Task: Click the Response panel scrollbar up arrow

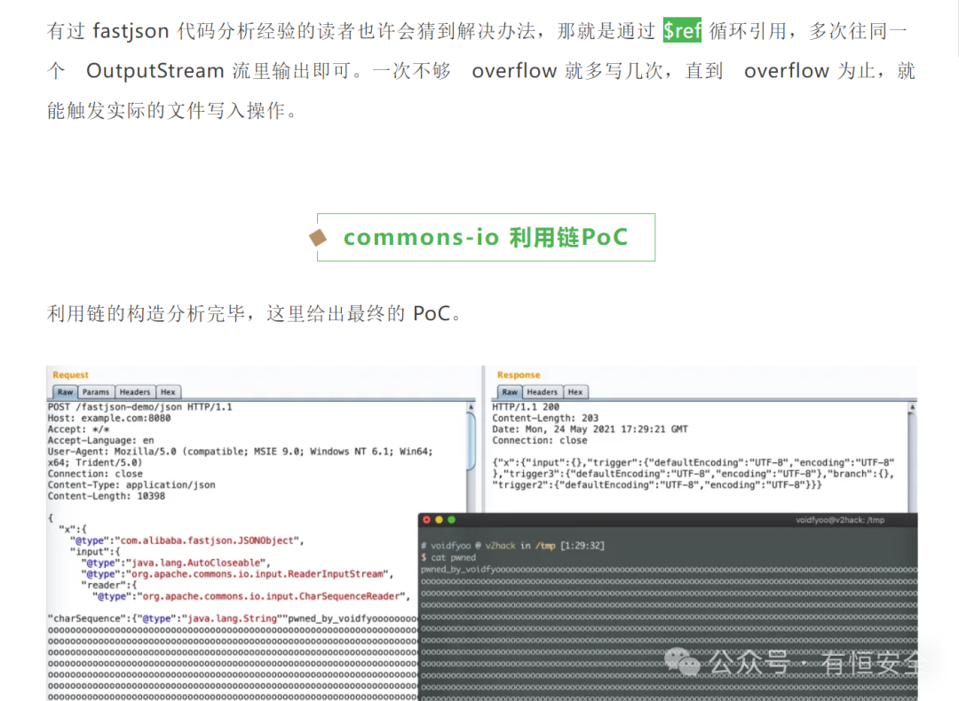Action: pos(912,407)
